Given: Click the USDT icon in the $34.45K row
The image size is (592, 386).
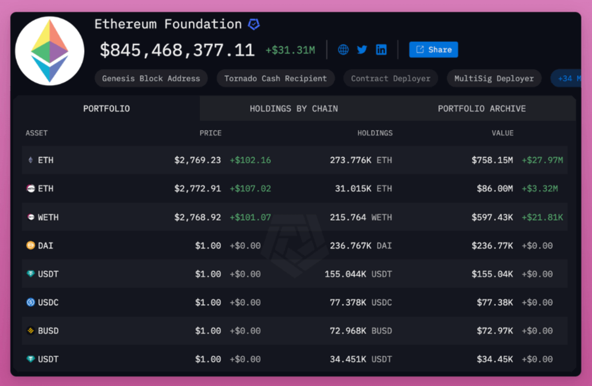Looking at the screenshot, I should 31,359.
